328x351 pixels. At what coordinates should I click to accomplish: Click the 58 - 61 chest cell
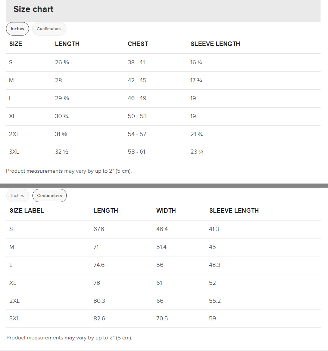coord(137,152)
